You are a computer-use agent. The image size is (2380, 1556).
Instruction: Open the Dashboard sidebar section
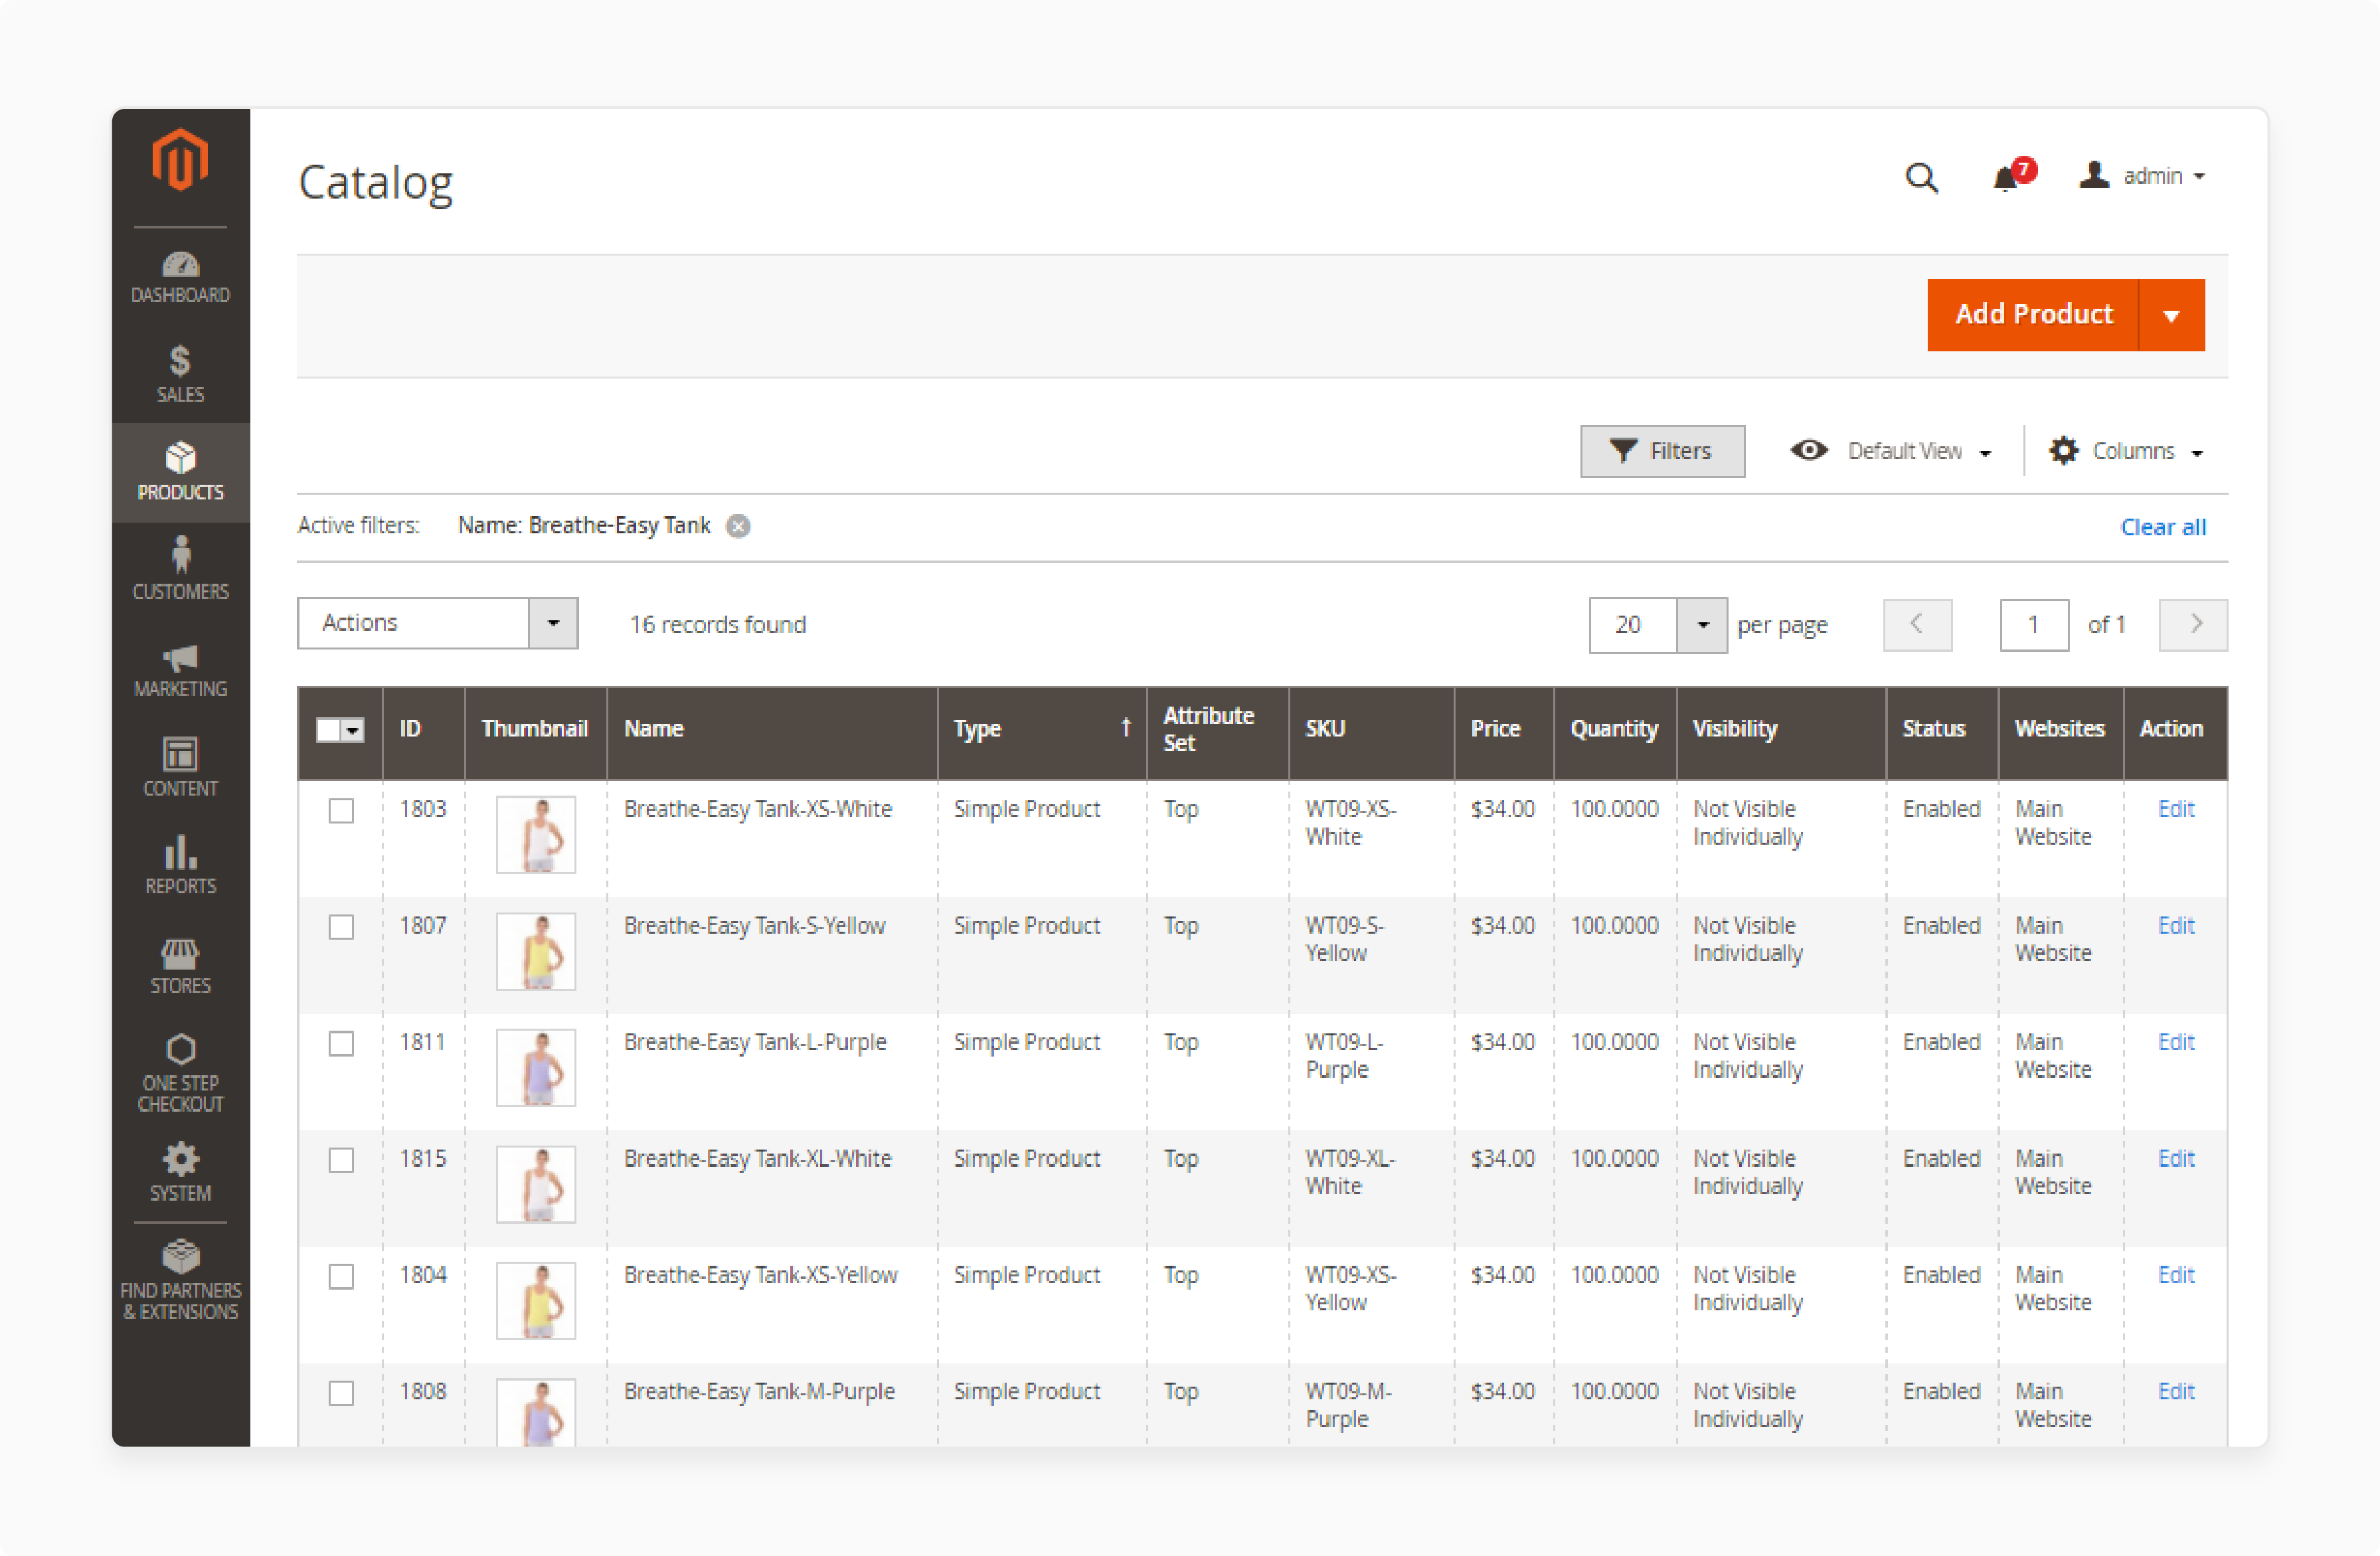(180, 278)
